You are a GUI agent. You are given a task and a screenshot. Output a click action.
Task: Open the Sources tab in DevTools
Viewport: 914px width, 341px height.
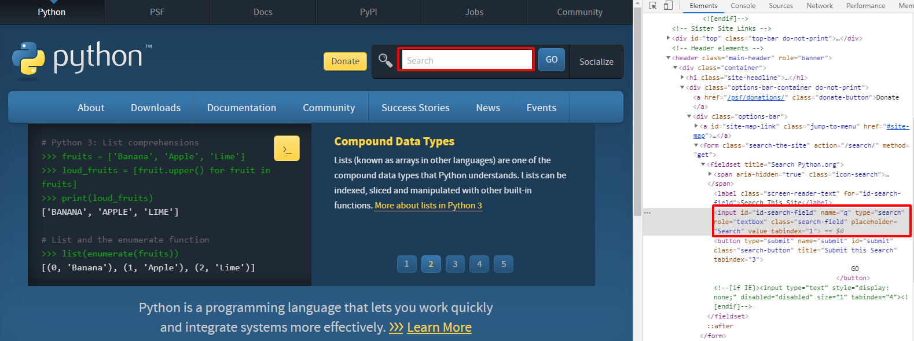pos(781,6)
